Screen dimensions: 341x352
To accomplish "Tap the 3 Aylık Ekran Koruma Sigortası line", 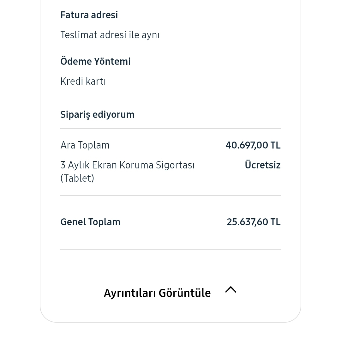I will click(127, 165).
